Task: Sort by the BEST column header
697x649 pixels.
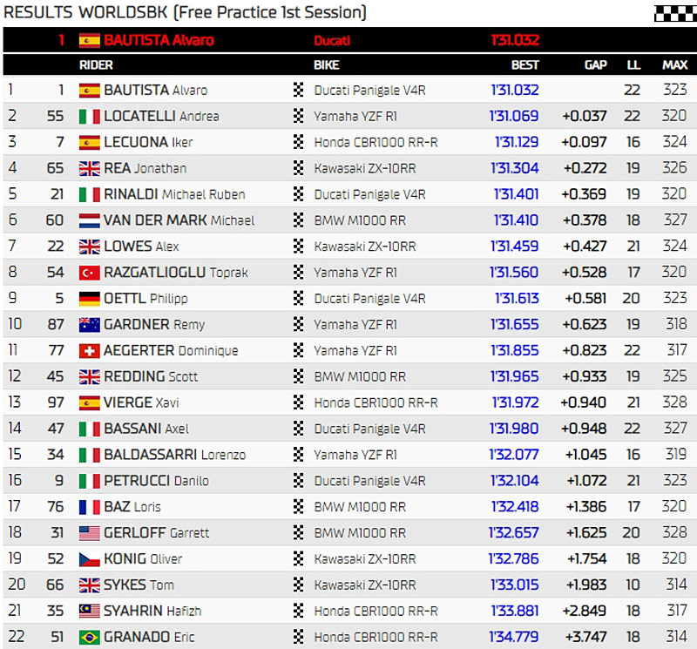Action: point(524,65)
